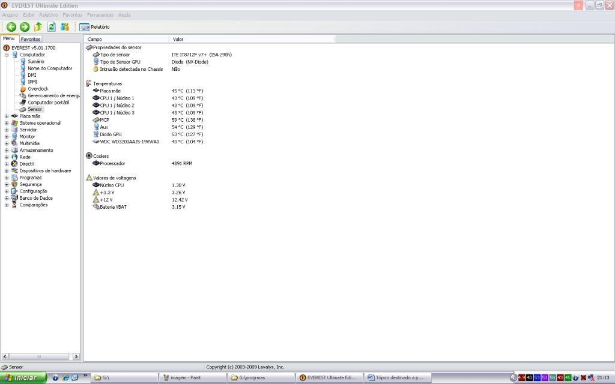Select the Diodo GPU temperature row

click(148, 134)
